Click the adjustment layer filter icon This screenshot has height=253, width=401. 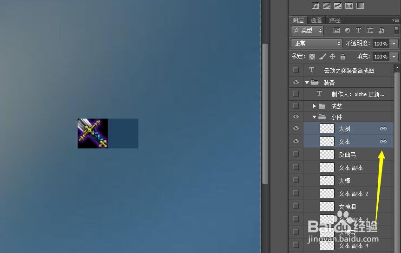(x=348, y=31)
